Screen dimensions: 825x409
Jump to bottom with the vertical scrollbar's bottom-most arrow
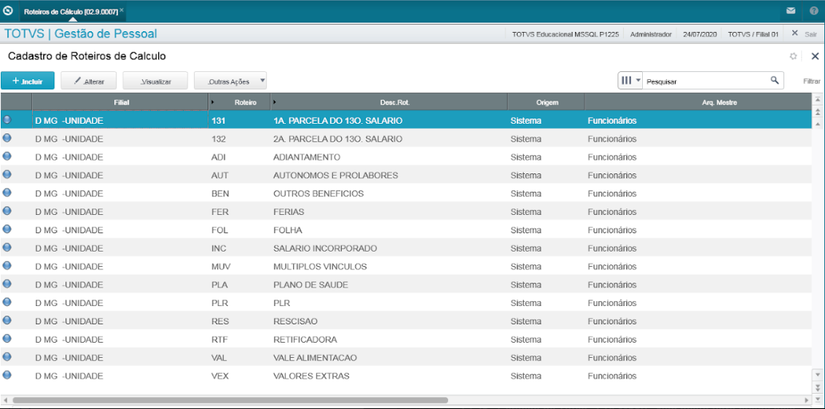pos(817,400)
